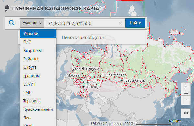Select Участки in the dropdown list
Screen dimensions: 194x126
38,34
